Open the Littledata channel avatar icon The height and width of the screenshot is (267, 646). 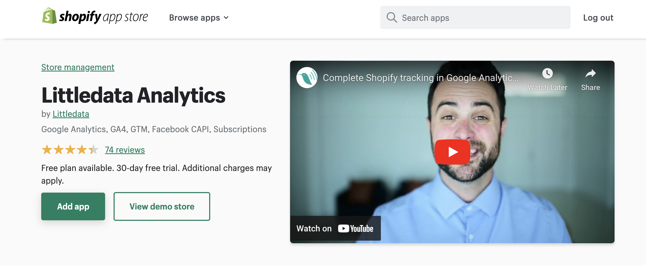[x=307, y=78]
